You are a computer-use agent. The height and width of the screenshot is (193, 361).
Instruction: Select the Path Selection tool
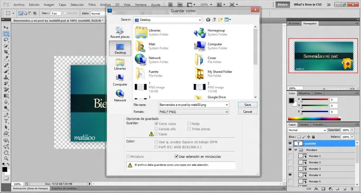coord(6,127)
